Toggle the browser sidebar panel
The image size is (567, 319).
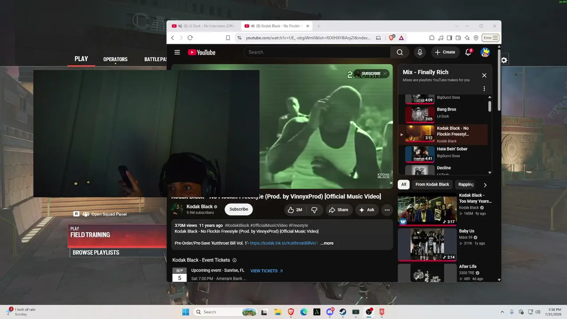pyautogui.click(x=450, y=38)
